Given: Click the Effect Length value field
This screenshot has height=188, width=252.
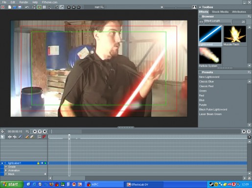Looking at the screenshot, I should pos(239,22).
